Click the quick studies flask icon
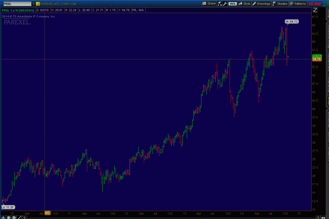This screenshot has width=329, height=219. tap(220, 4)
